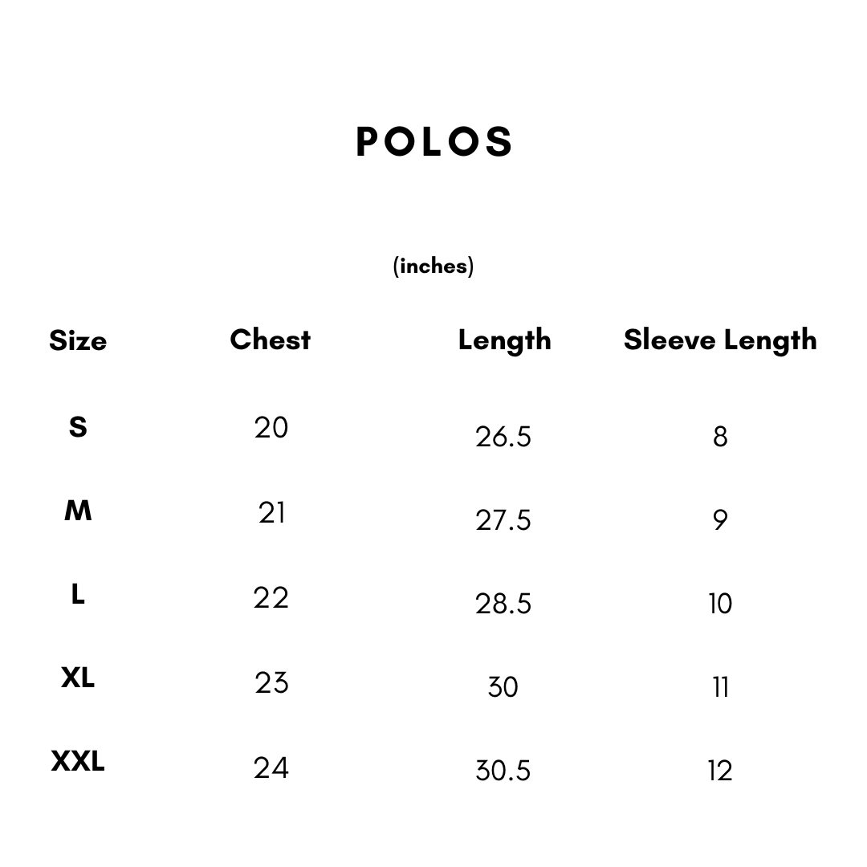Select the XXL size row label

point(78,761)
